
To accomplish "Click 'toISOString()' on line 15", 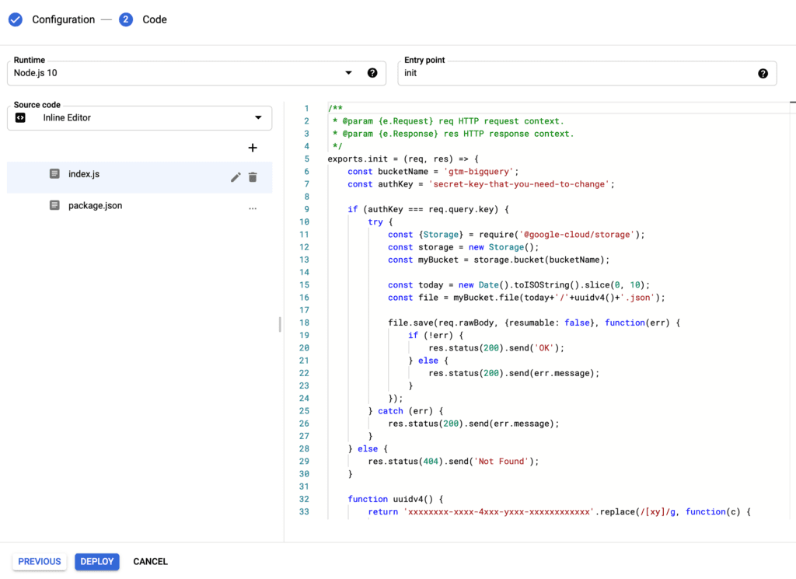I will (x=546, y=284).
